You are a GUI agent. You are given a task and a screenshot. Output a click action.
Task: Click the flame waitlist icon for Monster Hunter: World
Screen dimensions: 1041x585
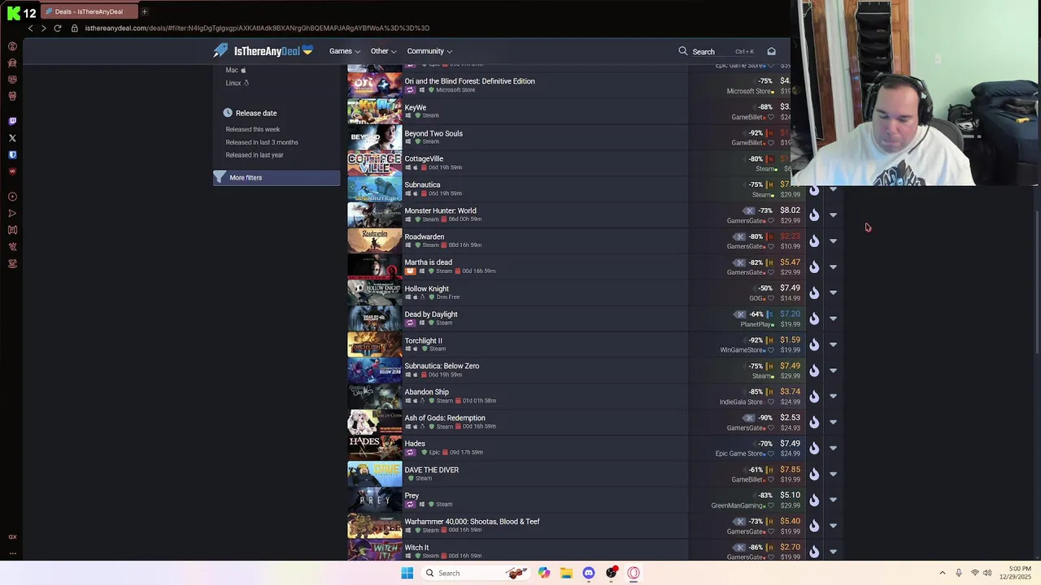point(814,214)
